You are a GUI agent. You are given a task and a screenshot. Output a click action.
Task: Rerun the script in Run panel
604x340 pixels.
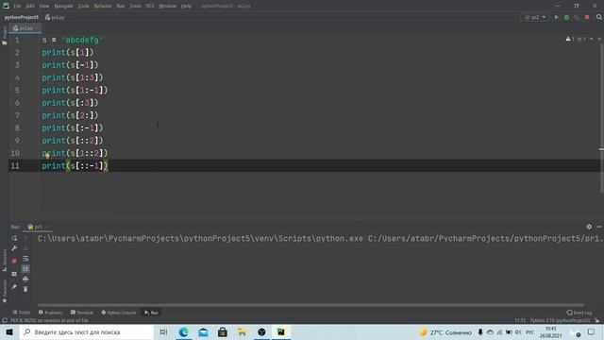[14, 238]
